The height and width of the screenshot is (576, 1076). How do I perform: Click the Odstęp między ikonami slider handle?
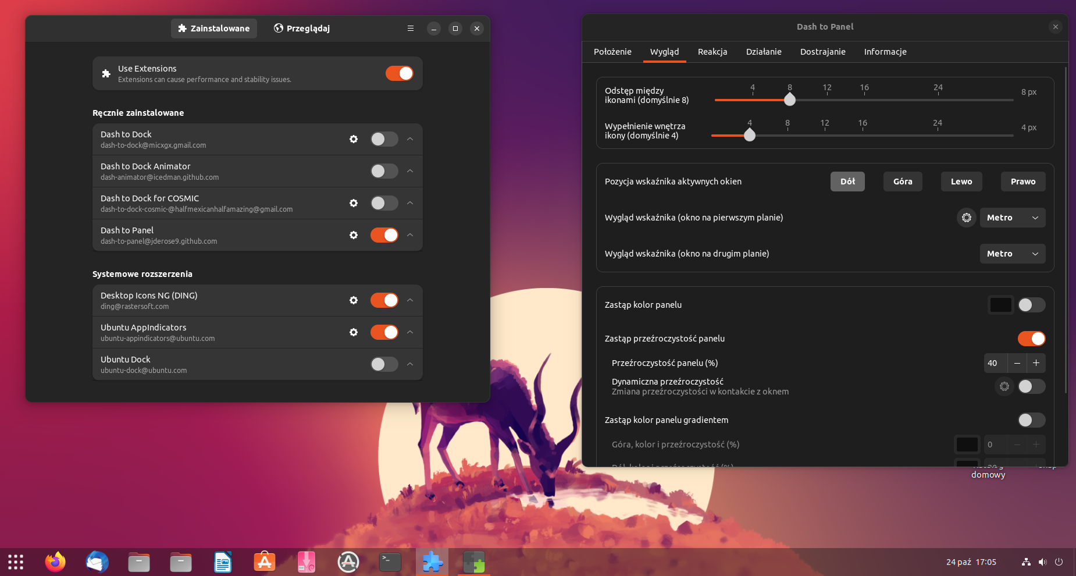point(789,100)
